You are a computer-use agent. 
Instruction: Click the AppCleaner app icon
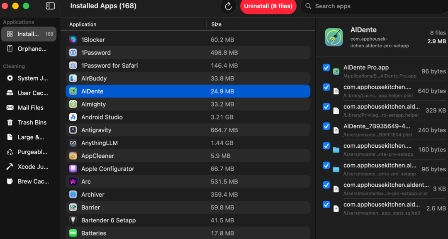click(73, 156)
